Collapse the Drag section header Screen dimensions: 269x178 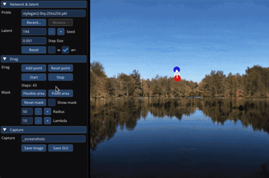[x=5, y=59]
